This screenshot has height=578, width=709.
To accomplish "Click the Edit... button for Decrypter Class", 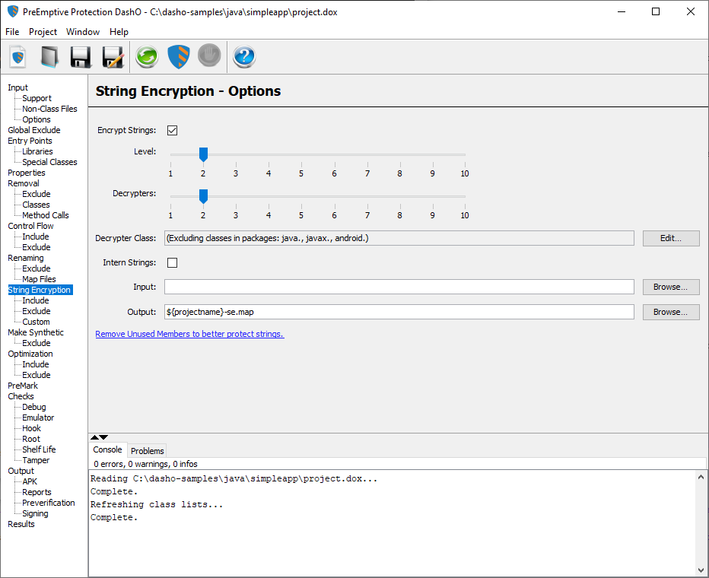I will 671,238.
